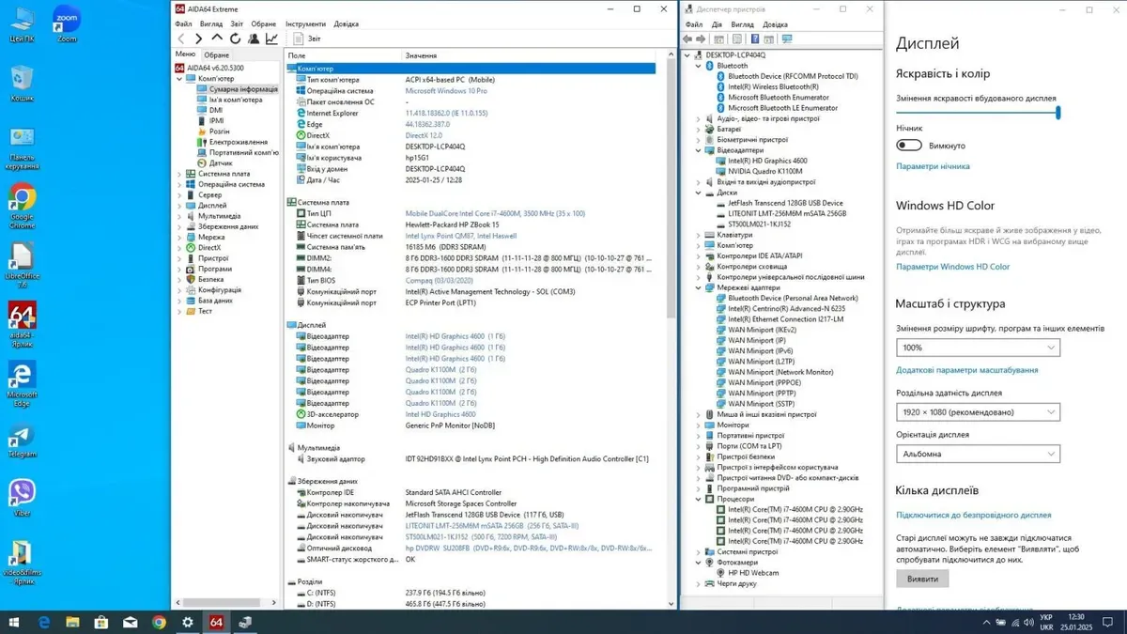Open the 100% scaling dropdown

(x=977, y=348)
